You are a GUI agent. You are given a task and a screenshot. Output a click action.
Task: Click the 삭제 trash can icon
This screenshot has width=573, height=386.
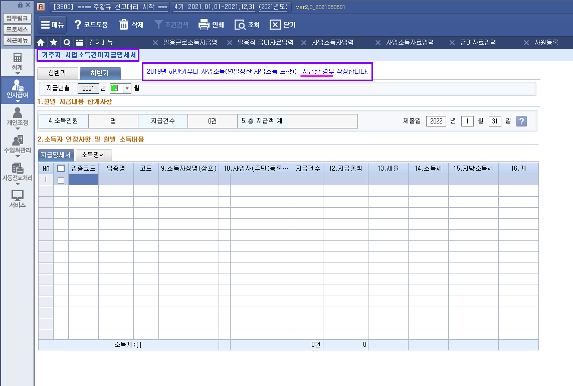click(123, 25)
